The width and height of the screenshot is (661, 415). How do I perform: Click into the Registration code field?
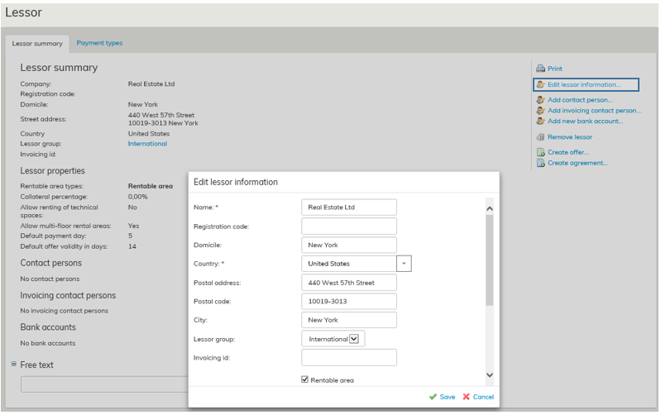tap(348, 227)
